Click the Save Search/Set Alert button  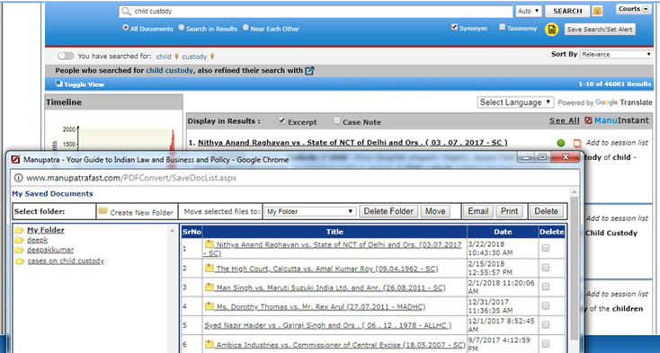[x=600, y=30]
